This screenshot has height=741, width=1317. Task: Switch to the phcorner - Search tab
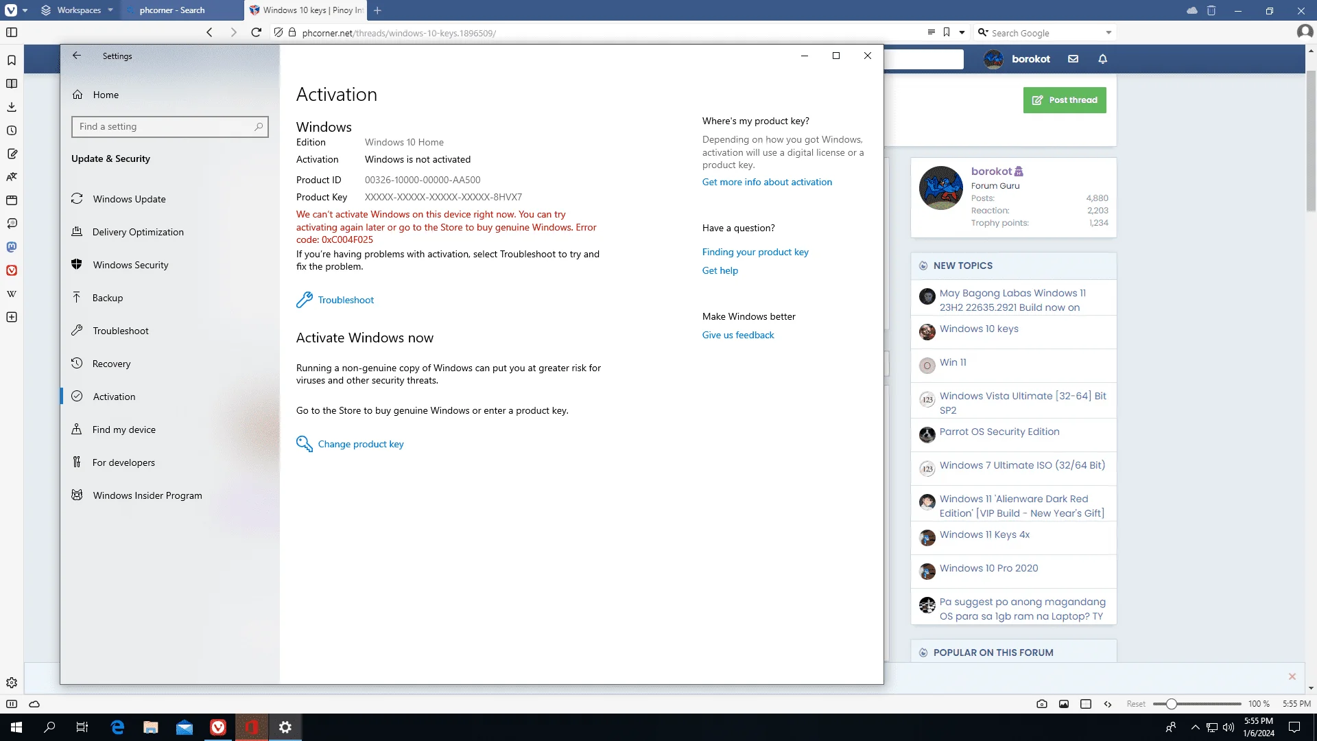click(x=182, y=10)
